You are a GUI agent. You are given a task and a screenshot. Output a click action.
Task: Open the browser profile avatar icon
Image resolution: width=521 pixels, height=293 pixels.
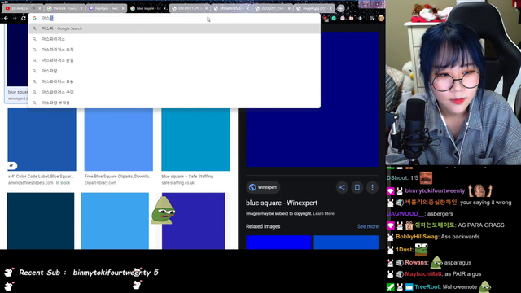tap(381, 18)
